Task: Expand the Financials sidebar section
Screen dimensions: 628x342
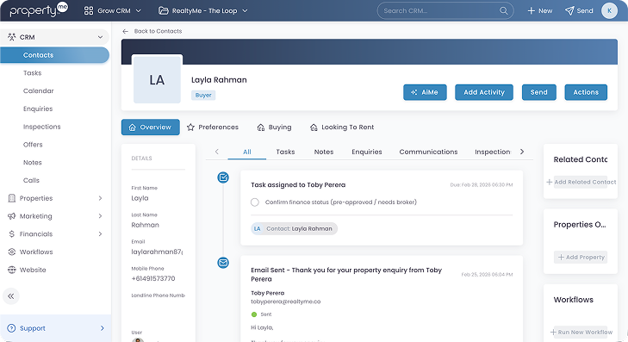Action: tap(100, 233)
